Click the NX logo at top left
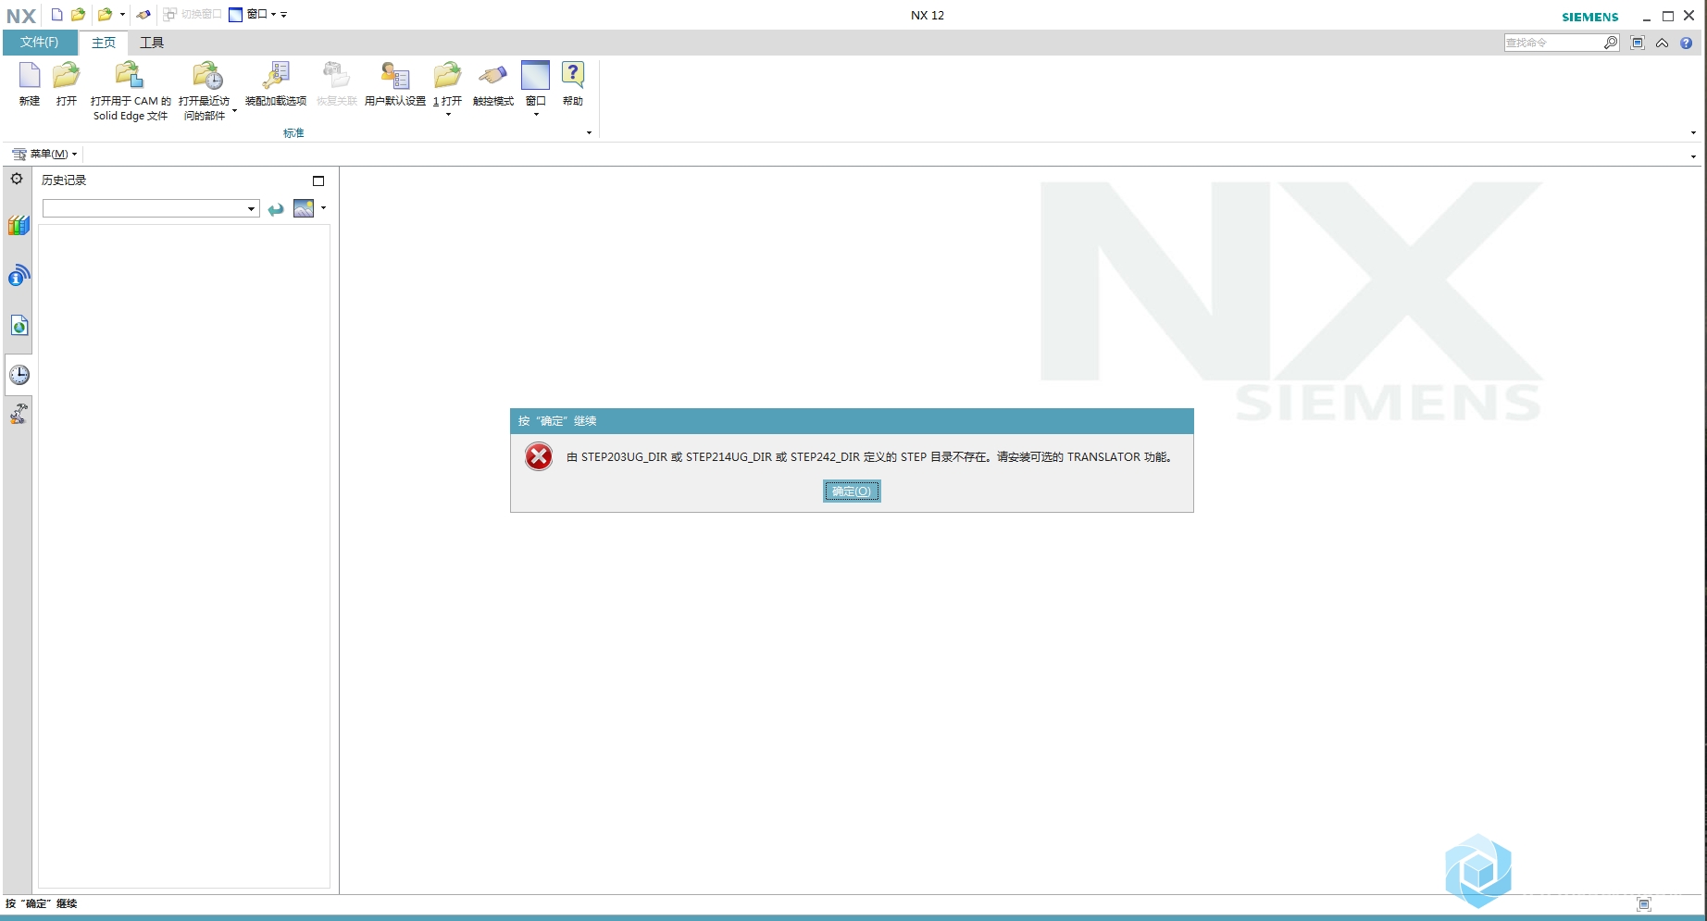The width and height of the screenshot is (1707, 921). (20, 16)
